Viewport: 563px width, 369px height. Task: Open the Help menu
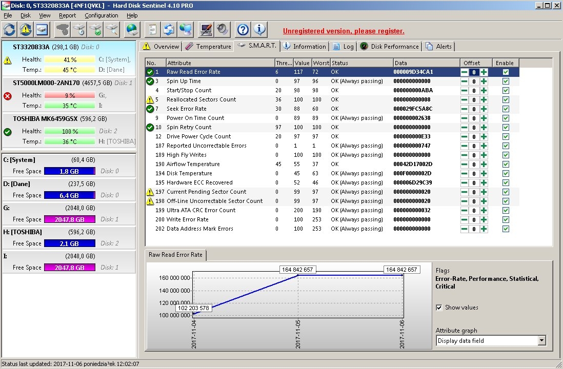point(132,15)
